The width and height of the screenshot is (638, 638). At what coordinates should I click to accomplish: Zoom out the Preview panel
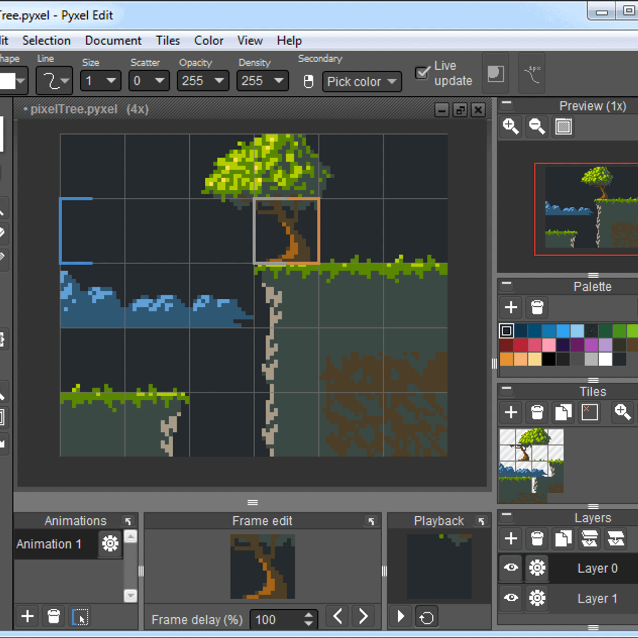tap(537, 127)
